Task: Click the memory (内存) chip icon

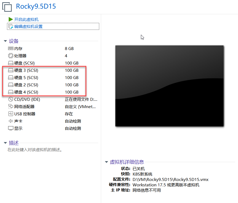Action: [10, 49]
